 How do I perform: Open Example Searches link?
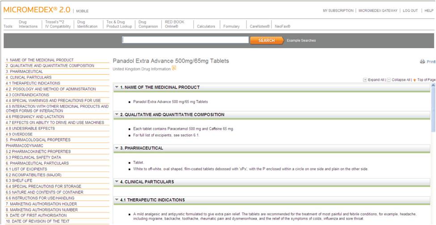301,41
